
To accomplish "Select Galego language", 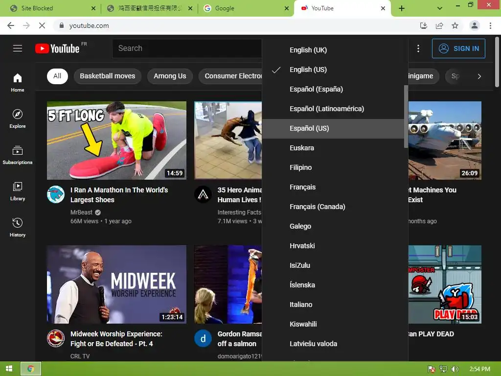I will tap(333, 226).
